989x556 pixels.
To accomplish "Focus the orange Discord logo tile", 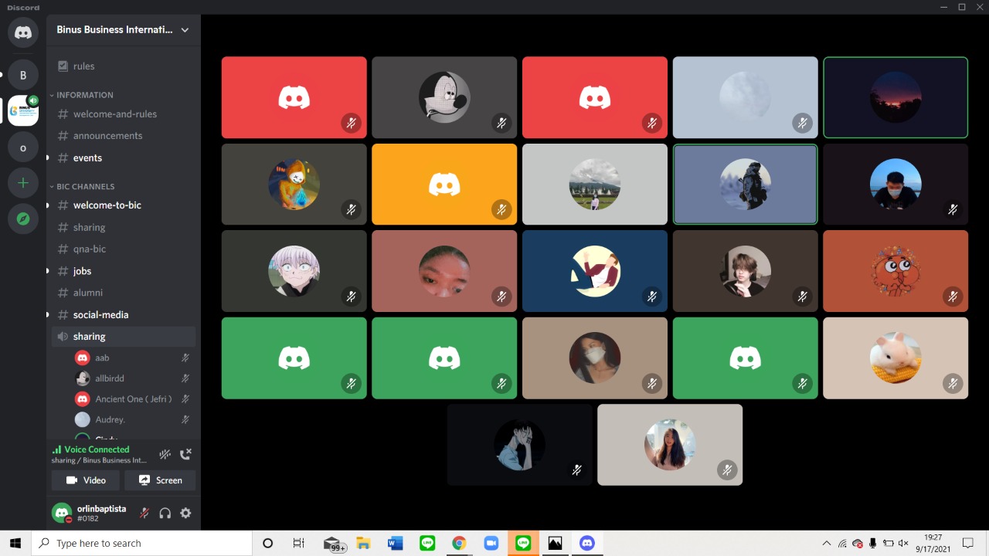I will pyautogui.click(x=444, y=184).
